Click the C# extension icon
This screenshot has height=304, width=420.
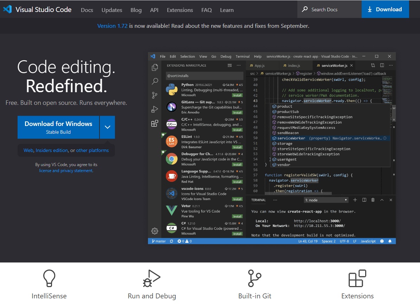tap(172, 228)
